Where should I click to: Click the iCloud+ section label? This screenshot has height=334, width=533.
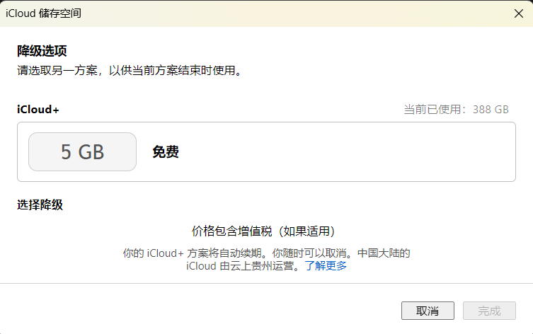click(38, 110)
